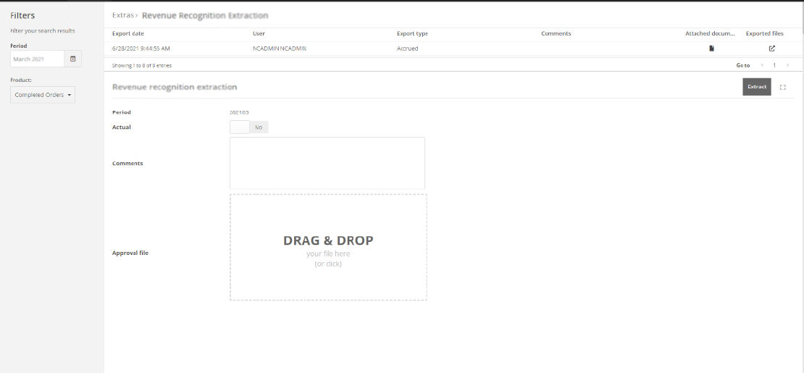Go to the next page arrow
The width and height of the screenshot is (804, 373).
(787, 65)
